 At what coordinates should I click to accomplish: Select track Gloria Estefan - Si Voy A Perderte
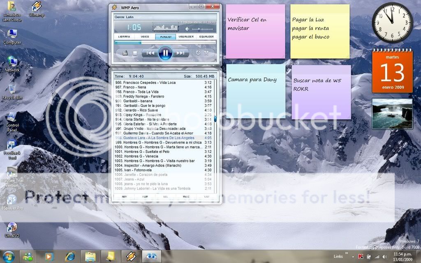coord(163,124)
